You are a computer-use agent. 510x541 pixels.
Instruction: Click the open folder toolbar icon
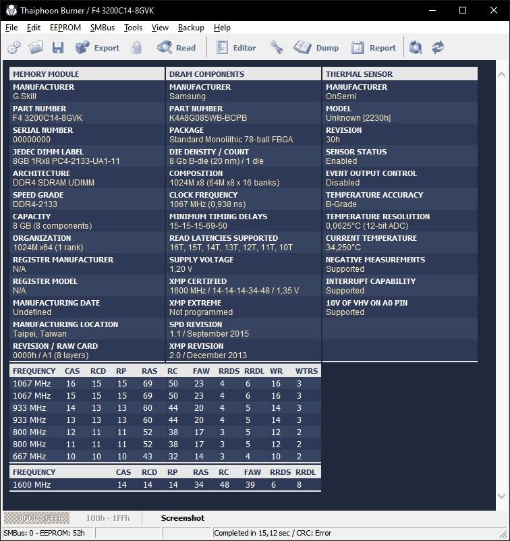coord(36,47)
